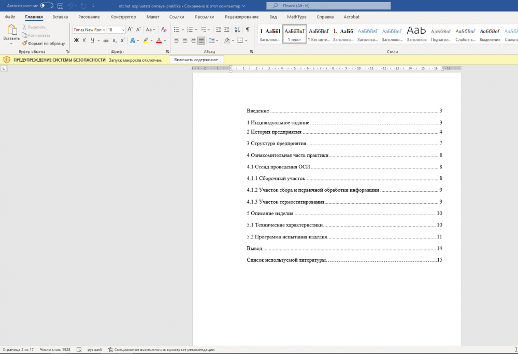Viewport: 518px width, 354px height.
Task: Apply bold formatting with Ж button
Action: point(76,40)
